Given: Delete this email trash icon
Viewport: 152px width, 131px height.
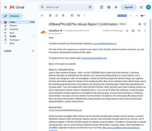Looking at the screenshot, I should (x=63, y=16).
